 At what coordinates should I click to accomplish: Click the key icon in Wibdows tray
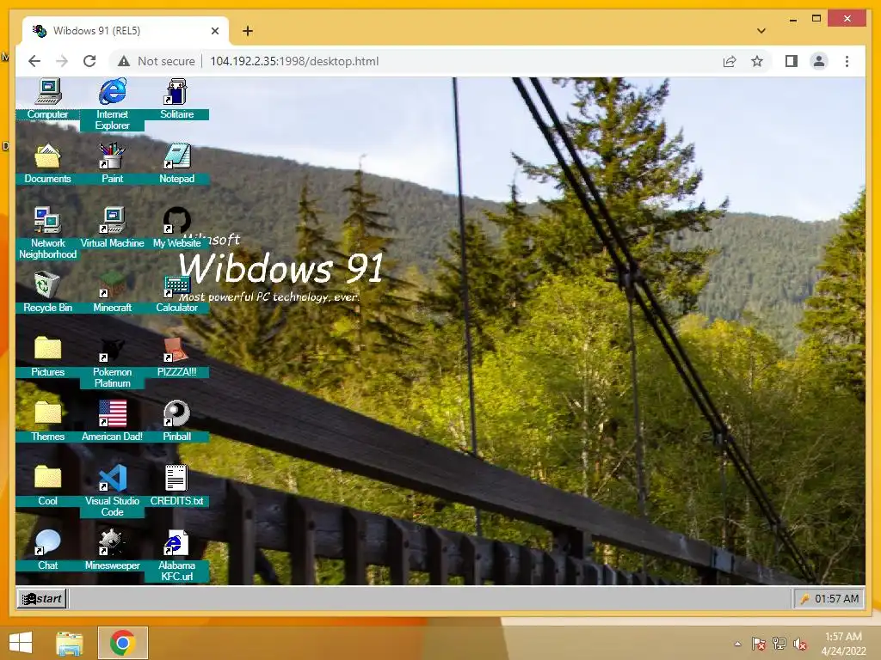pos(805,599)
